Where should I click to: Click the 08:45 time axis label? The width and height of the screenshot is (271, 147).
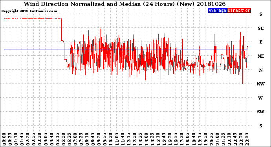point(93,139)
